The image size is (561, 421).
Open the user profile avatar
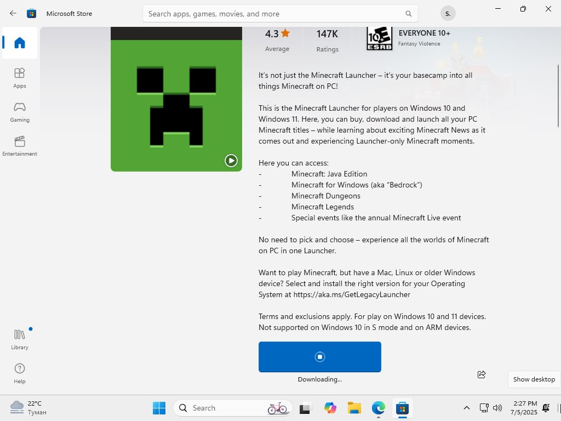click(448, 14)
